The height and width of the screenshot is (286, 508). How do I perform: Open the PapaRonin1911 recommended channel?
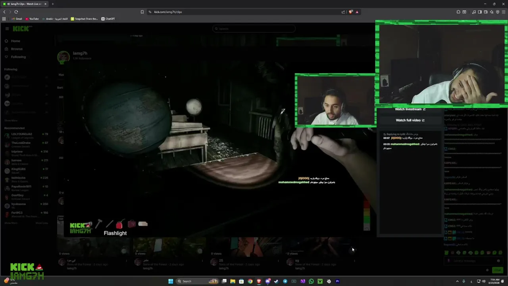click(x=26, y=187)
